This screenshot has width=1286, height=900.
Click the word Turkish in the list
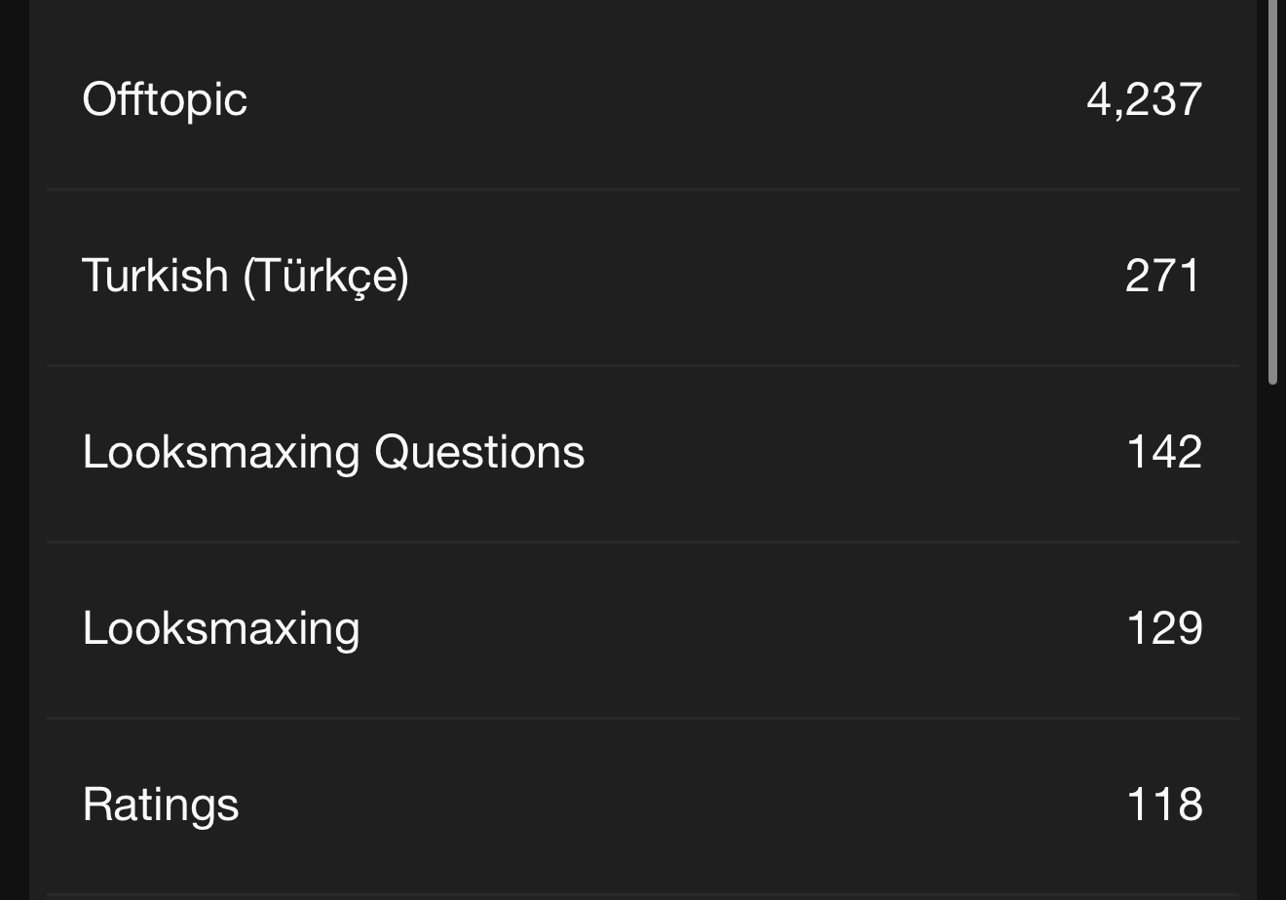[x=154, y=276]
